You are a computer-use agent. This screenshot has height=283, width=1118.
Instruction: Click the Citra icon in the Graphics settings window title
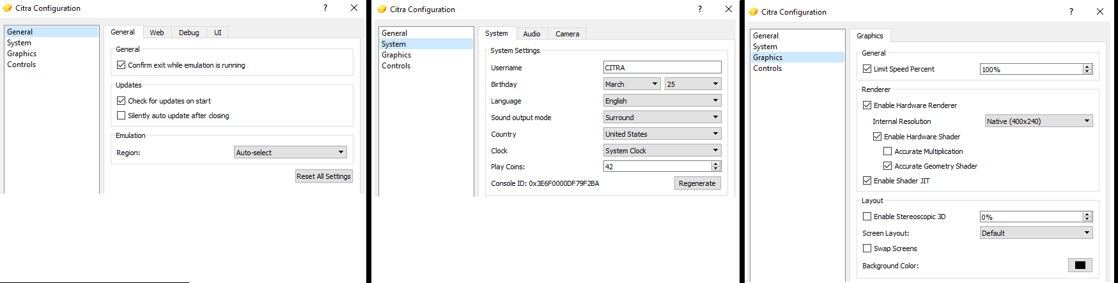[x=754, y=12]
